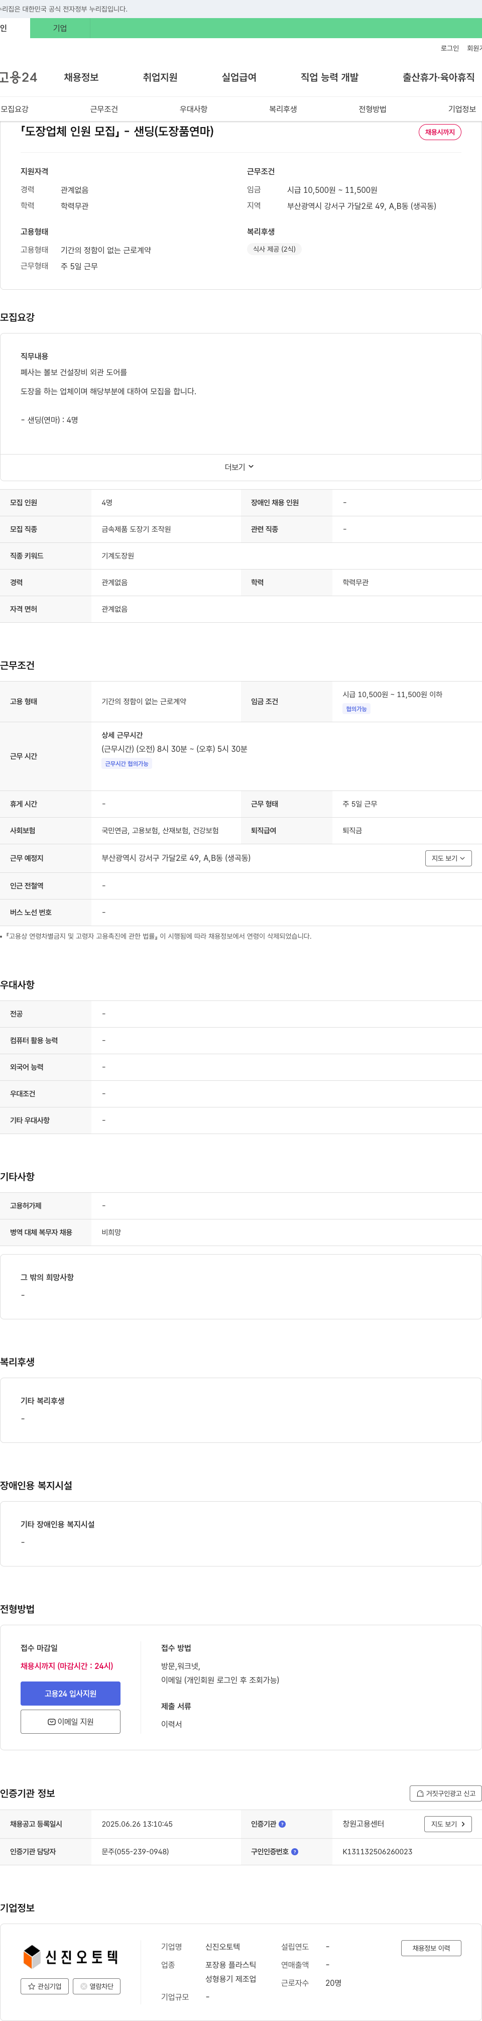
Task: Open the 채용정보 menu
Action: tap(81, 78)
